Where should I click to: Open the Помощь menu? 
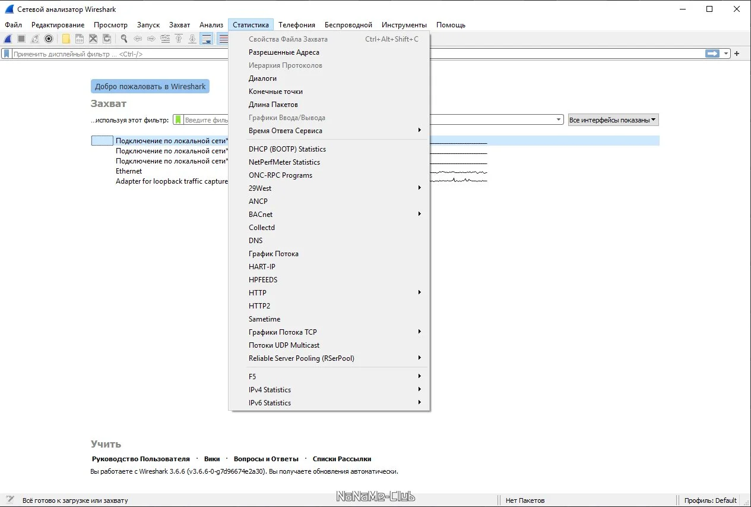(451, 25)
